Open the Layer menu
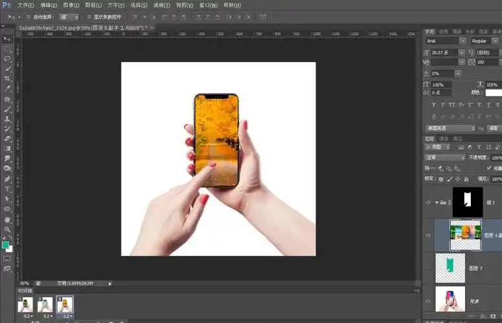502x323 pixels. (93, 5)
